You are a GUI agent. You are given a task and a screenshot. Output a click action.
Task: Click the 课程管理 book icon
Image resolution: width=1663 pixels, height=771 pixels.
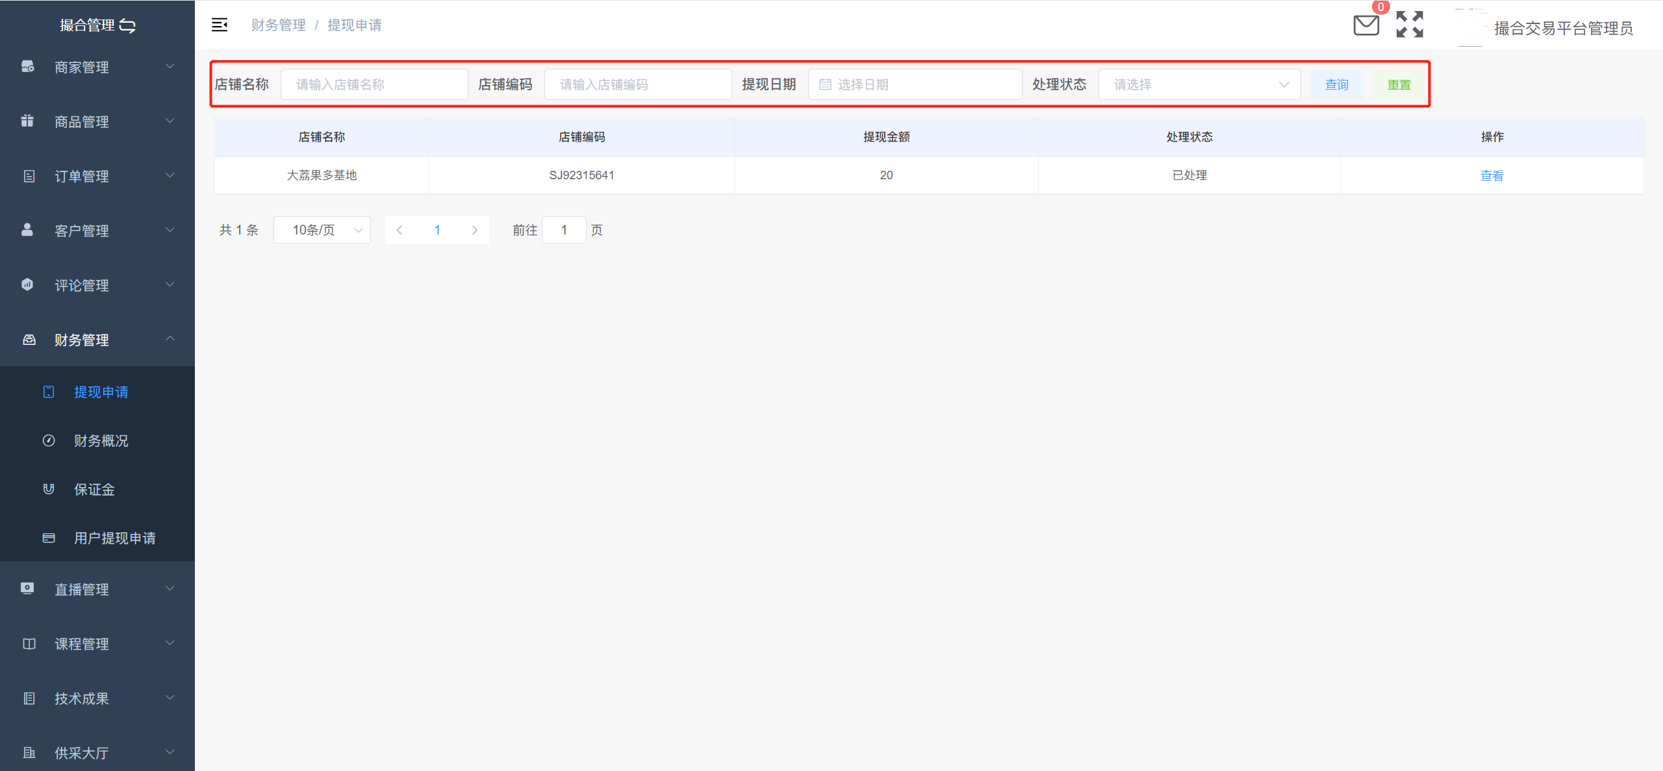pyautogui.click(x=29, y=644)
